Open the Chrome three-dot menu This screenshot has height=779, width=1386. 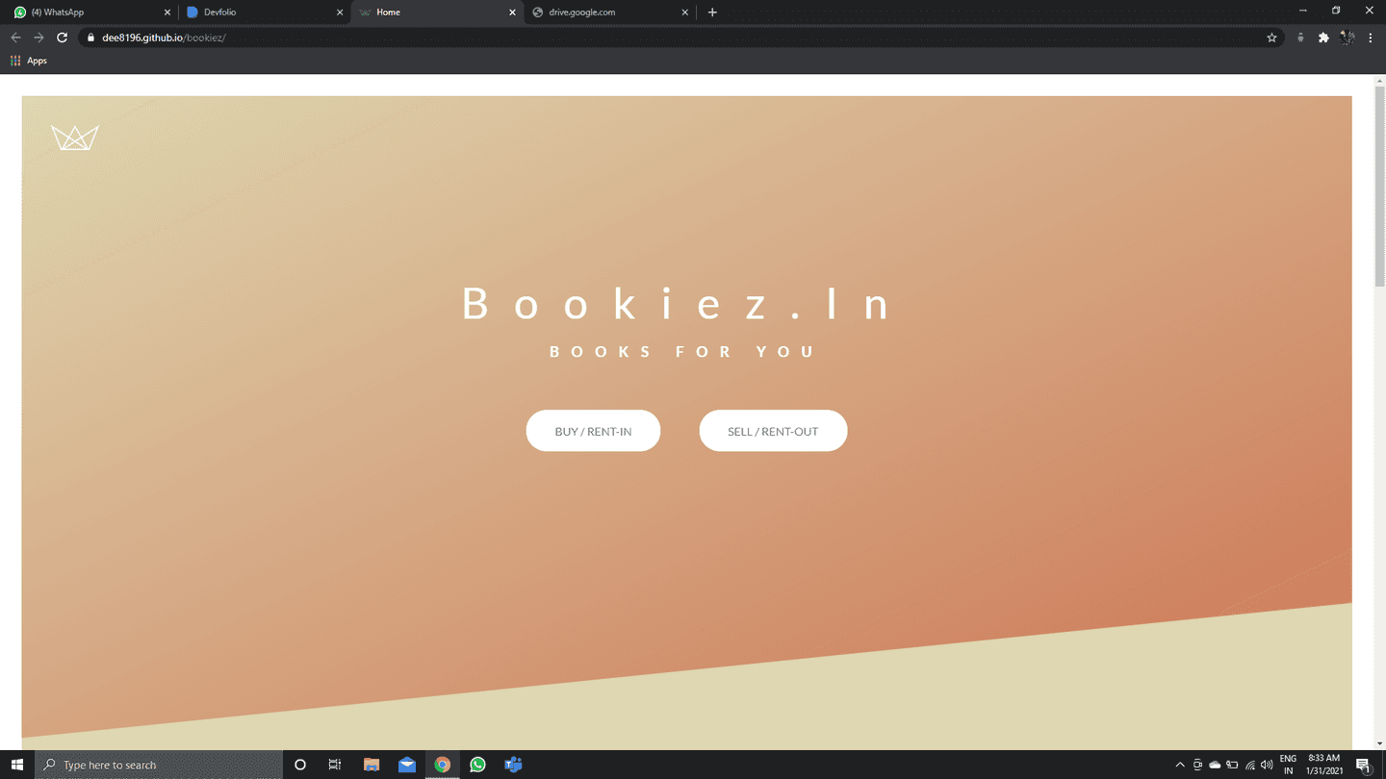(1371, 38)
